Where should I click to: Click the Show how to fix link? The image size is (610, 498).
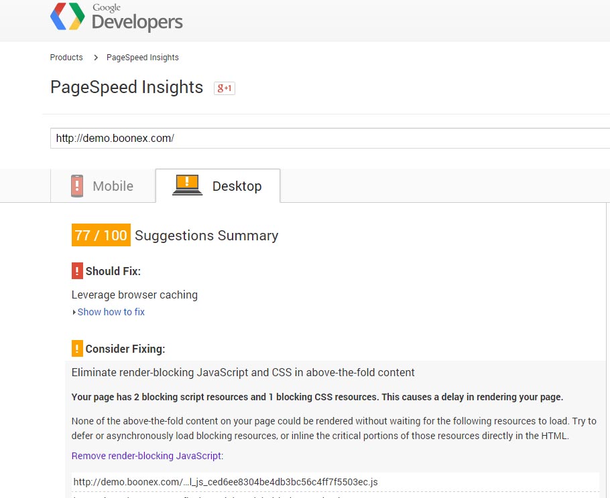pyautogui.click(x=111, y=312)
